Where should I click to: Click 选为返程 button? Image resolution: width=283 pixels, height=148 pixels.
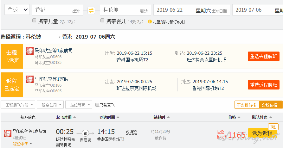click(x=262, y=133)
